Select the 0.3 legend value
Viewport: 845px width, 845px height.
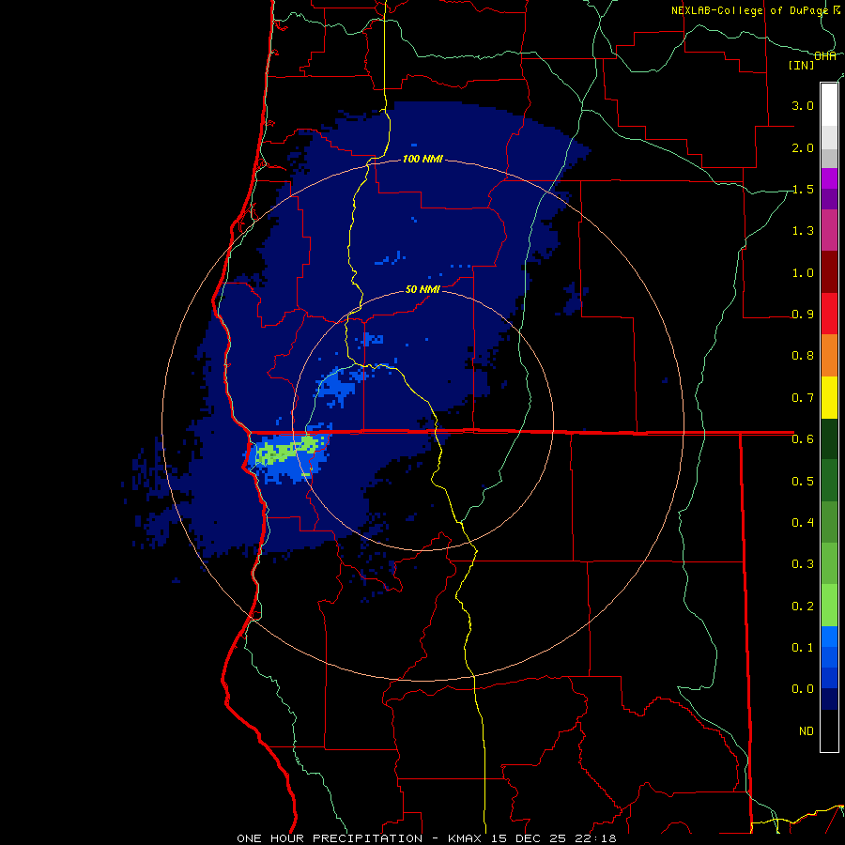[x=803, y=564]
